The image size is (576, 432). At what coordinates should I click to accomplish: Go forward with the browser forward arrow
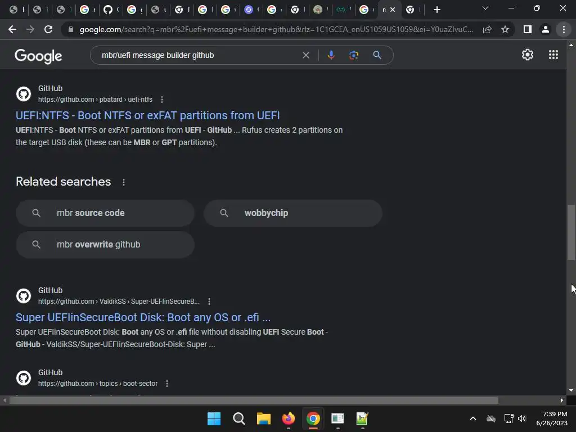tap(30, 29)
